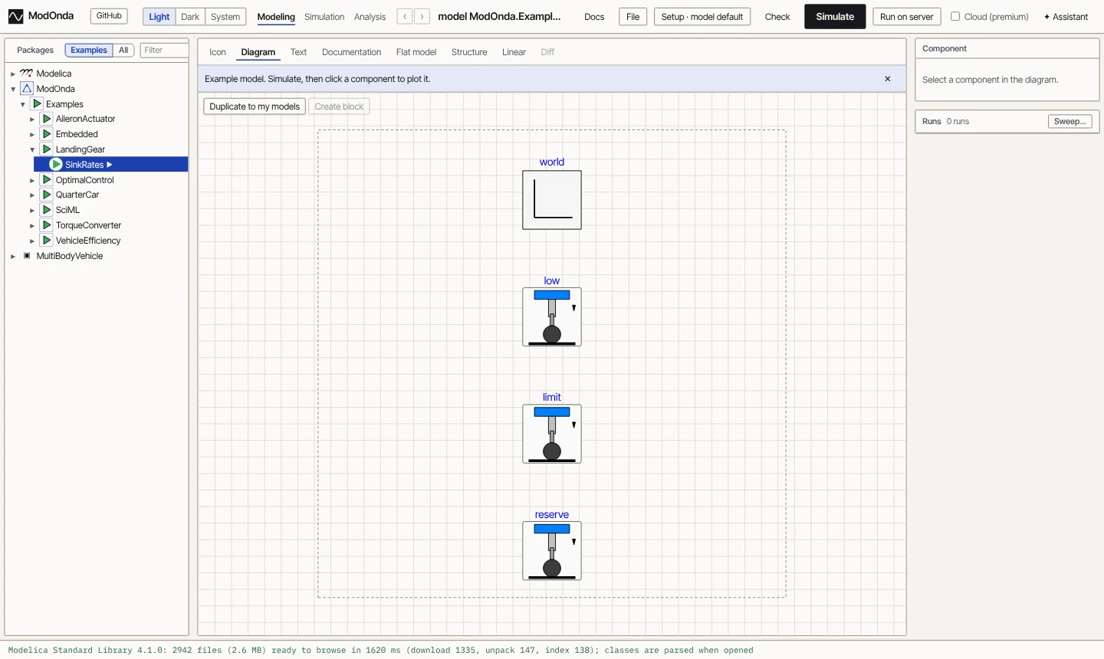The height and width of the screenshot is (659, 1104).
Task: Click the VehicleEfficiency play icon
Action: tap(47, 241)
